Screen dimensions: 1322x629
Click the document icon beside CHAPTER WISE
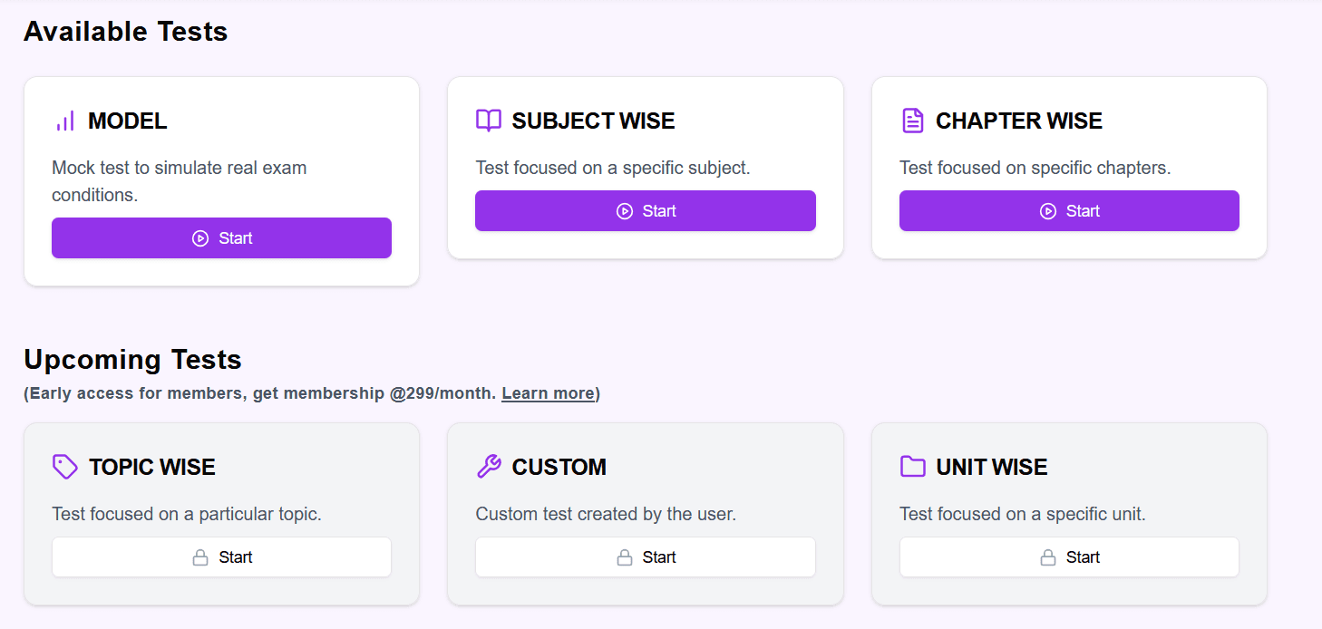click(912, 121)
